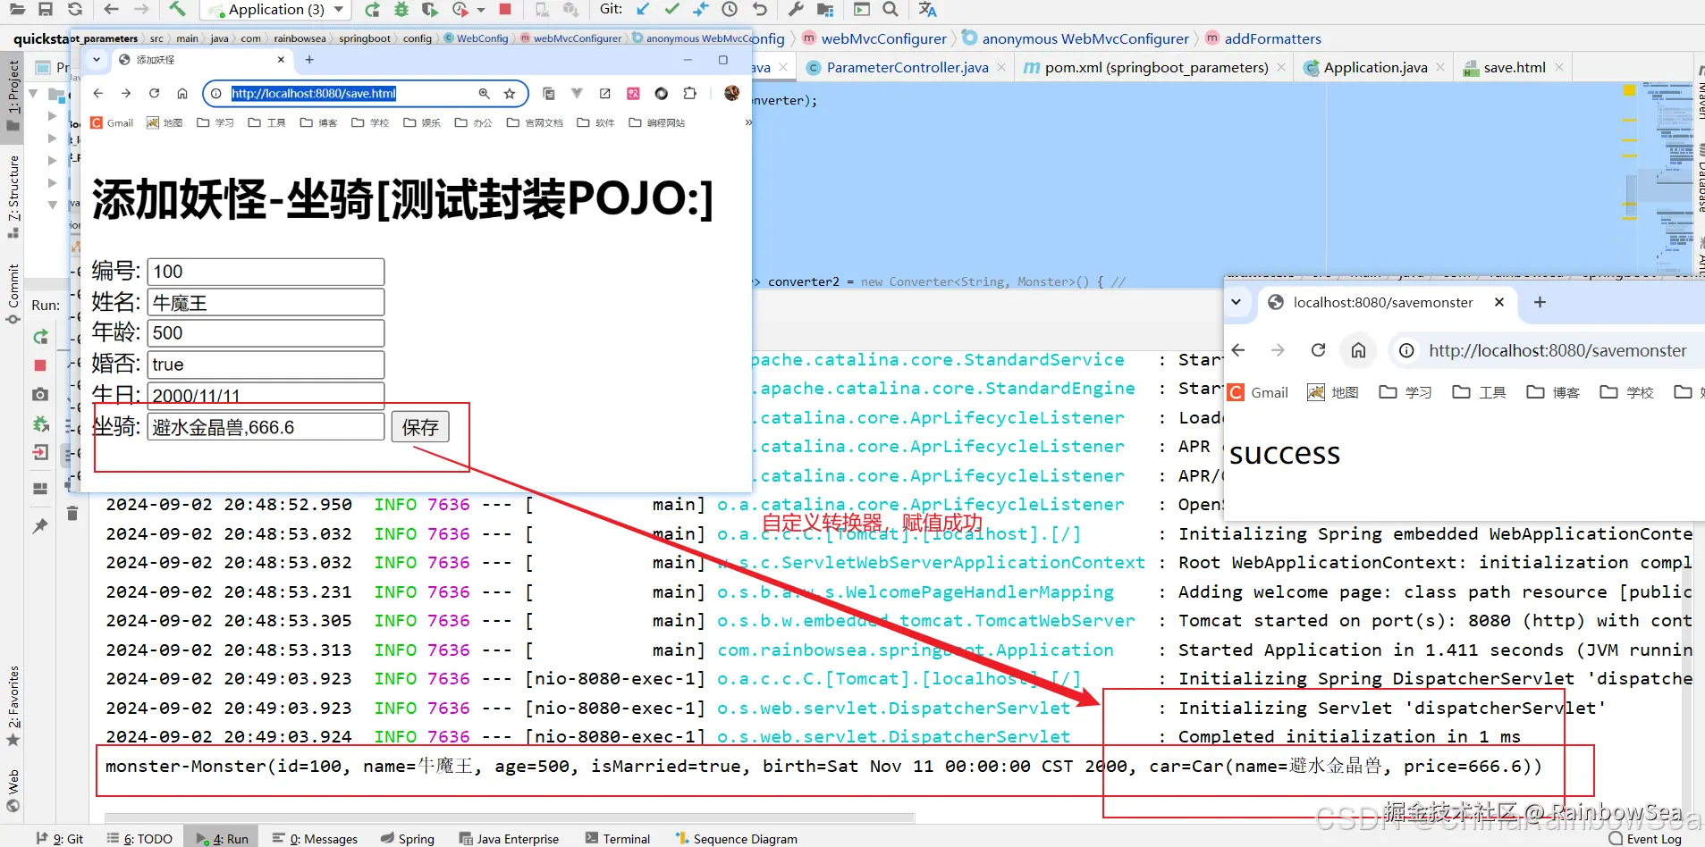The height and width of the screenshot is (847, 1705).
Task: Switch to the pom.xml (springboot_parameters) tab
Action: point(1155,67)
